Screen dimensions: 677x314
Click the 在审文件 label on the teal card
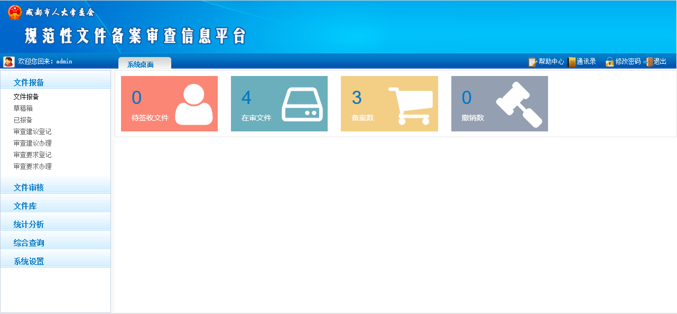256,118
